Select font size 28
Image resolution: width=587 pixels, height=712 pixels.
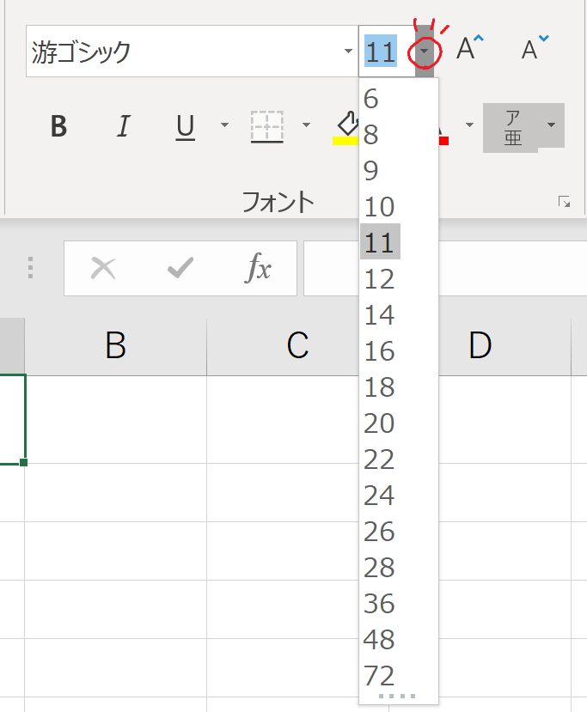click(x=399, y=567)
